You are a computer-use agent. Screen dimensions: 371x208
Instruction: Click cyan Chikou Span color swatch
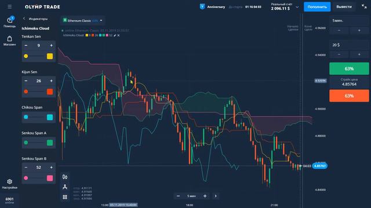pyautogui.click(x=50, y=117)
